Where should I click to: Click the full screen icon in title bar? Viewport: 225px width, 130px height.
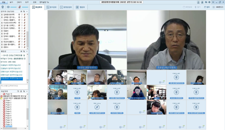[213, 2]
